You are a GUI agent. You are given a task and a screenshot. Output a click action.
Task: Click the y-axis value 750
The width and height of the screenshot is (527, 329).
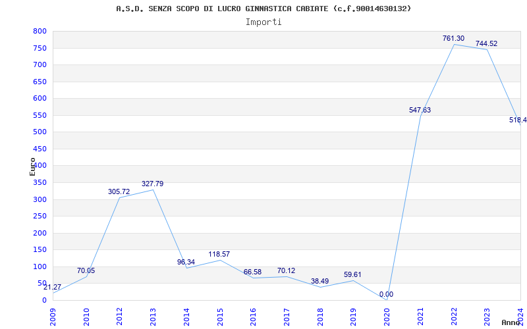[40, 48]
